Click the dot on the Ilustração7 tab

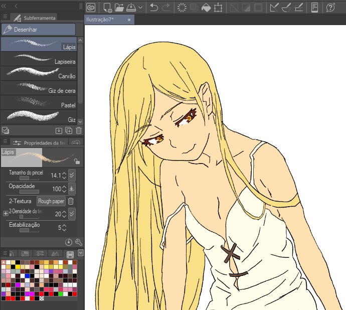click(129, 20)
